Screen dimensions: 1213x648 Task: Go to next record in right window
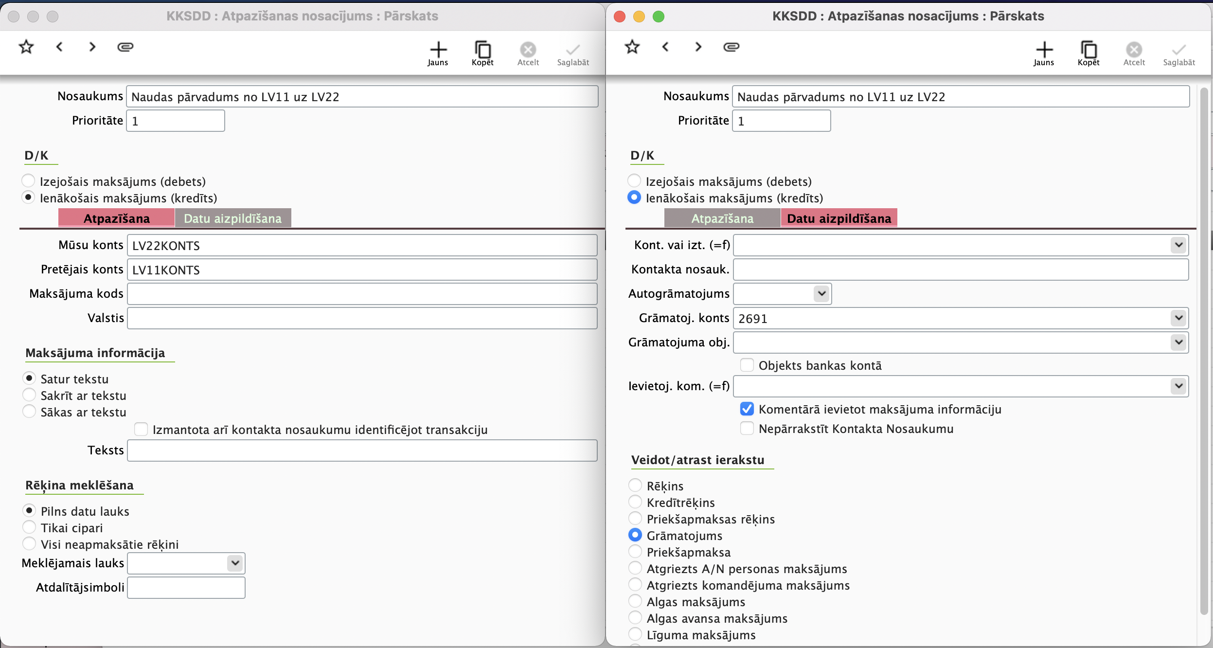698,47
